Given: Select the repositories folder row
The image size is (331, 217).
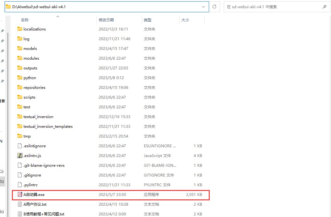Looking at the screenshot, I should point(34,88).
